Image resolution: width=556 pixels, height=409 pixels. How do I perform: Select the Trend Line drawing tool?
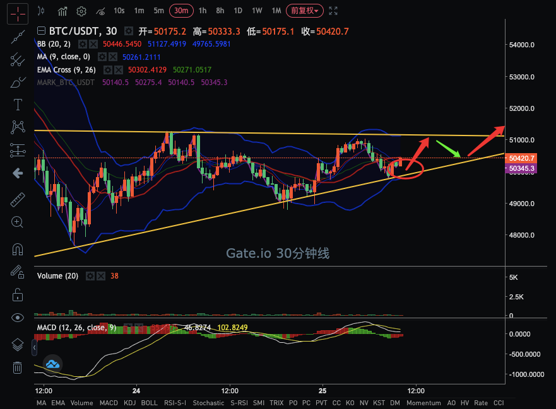point(17,37)
